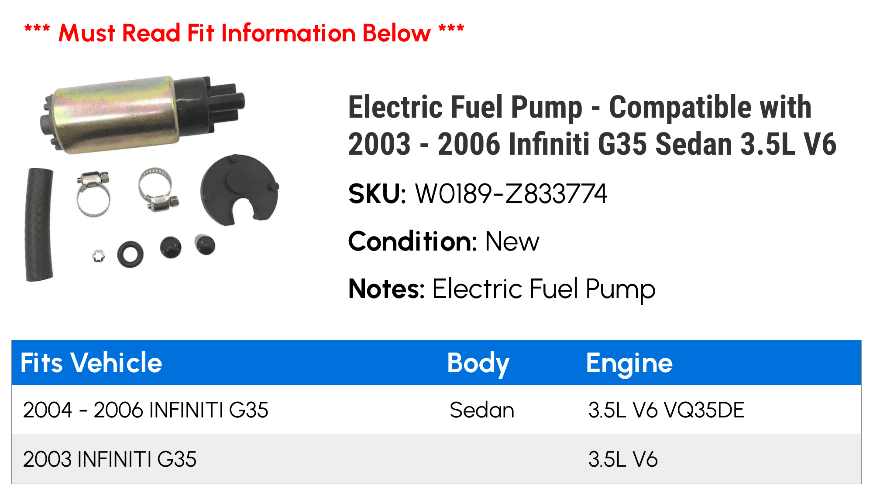
Task: Click the black rubber hose image
Action: 39,224
